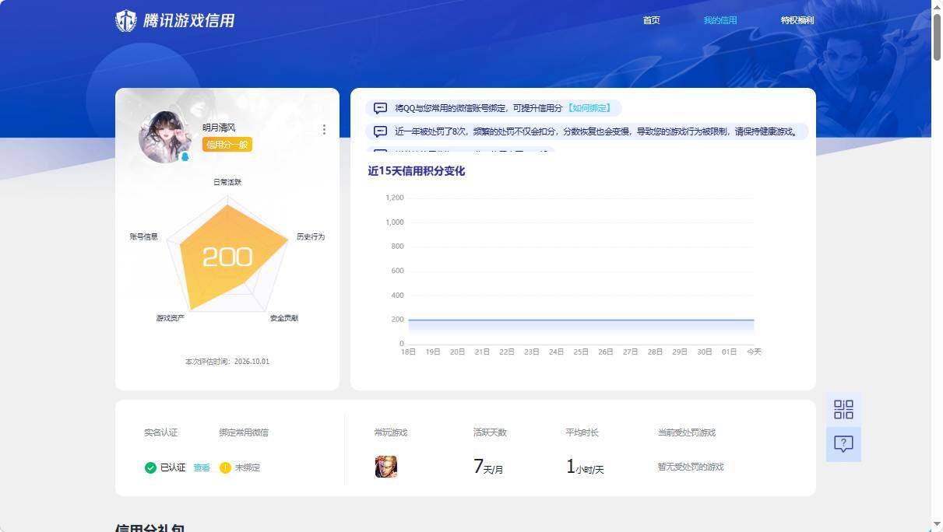Click the QQ penguin badge on the avatar
This screenshot has width=943, height=532.
tap(185, 157)
